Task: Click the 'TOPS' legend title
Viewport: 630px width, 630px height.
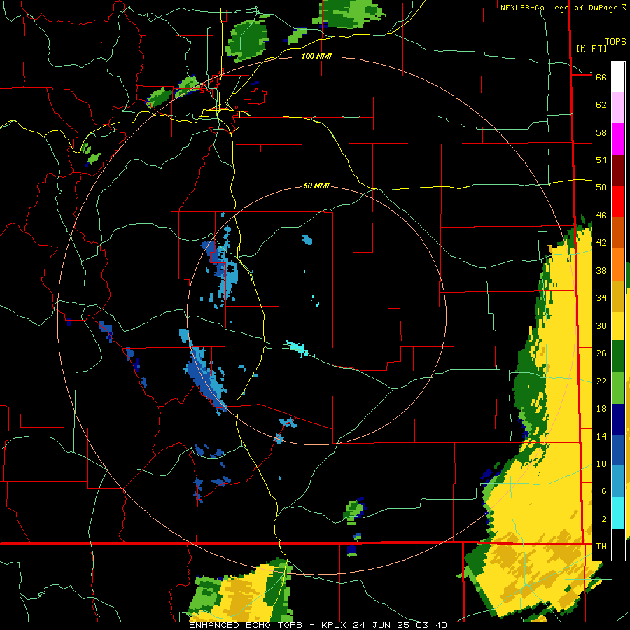Action: point(615,42)
